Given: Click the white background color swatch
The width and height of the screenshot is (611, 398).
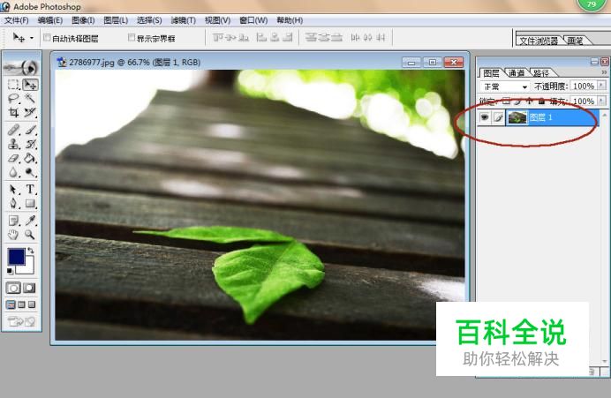Looking at the screenshot, I should click(x=28, y=268).
